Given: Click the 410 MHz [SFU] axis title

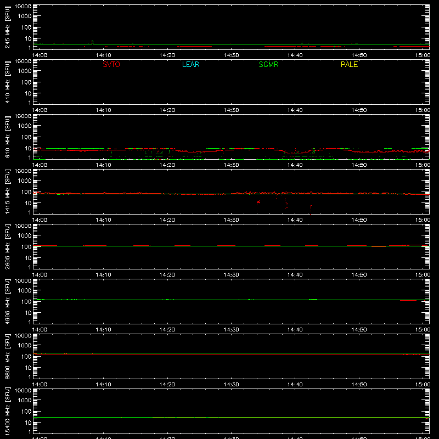Looking at the screenshot, I should point(7,82).
